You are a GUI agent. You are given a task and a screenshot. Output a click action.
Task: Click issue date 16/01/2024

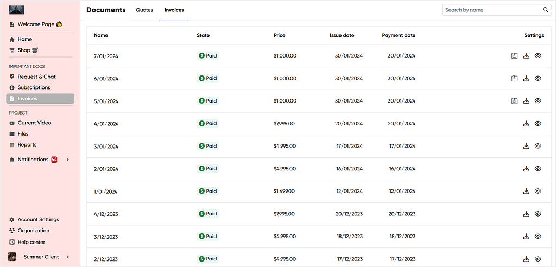350,169
